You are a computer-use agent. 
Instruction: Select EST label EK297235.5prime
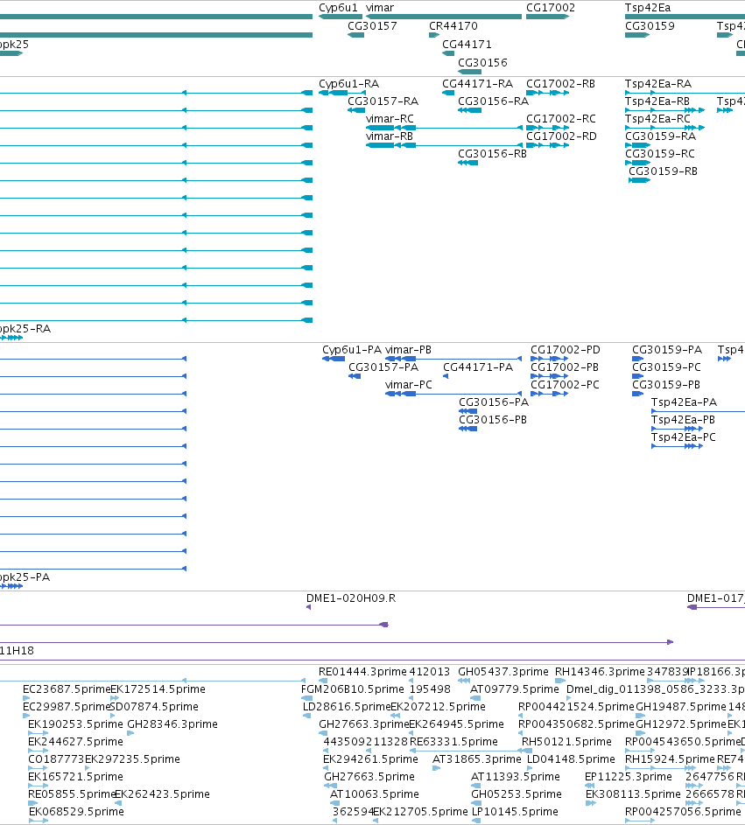pos(133,759)
